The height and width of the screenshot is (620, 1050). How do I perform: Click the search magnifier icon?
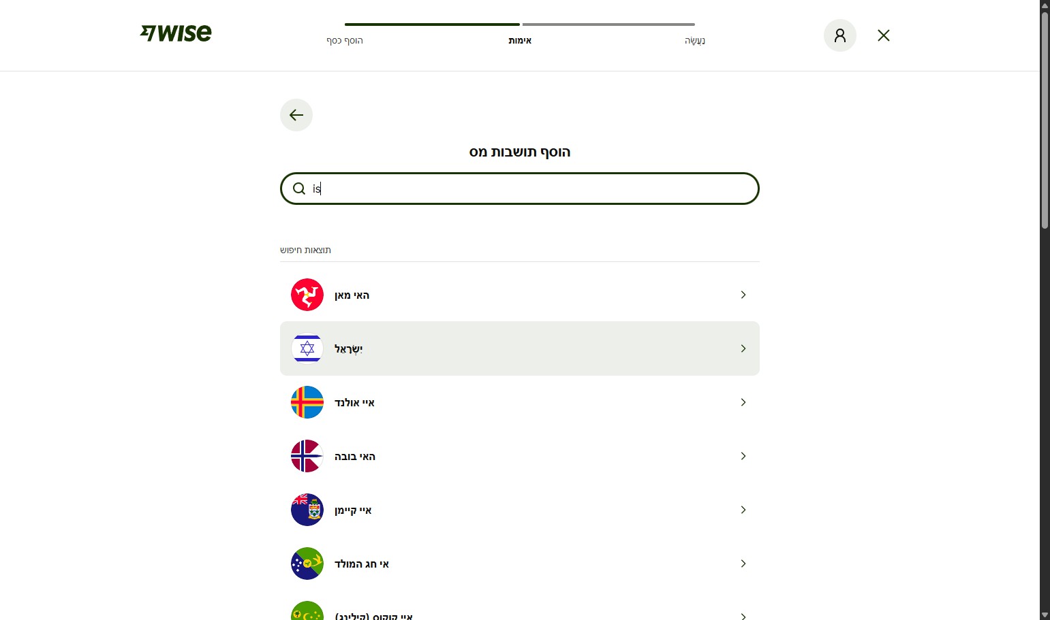[299, 189]
